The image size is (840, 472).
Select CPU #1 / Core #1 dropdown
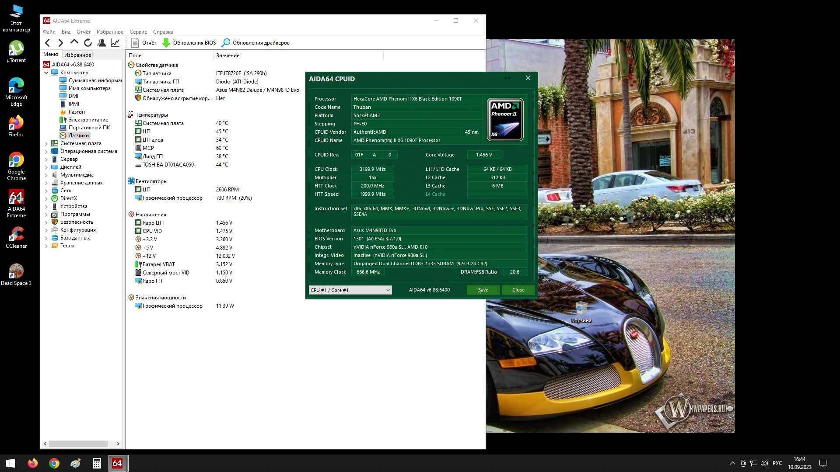click(x=349, y=290)
